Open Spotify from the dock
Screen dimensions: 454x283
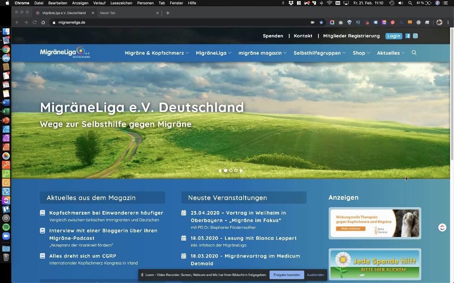tap(6, 227)
